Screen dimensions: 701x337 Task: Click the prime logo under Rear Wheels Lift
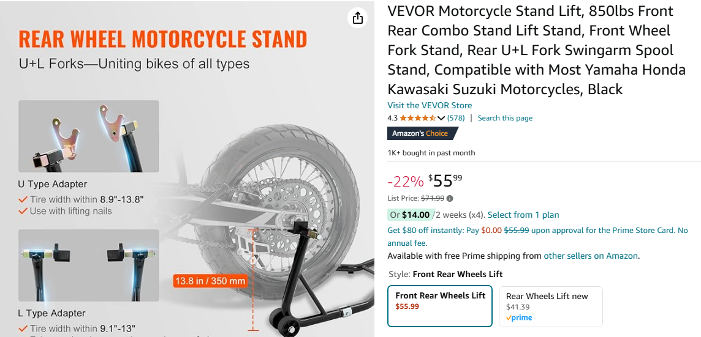[x=519, y=318]
